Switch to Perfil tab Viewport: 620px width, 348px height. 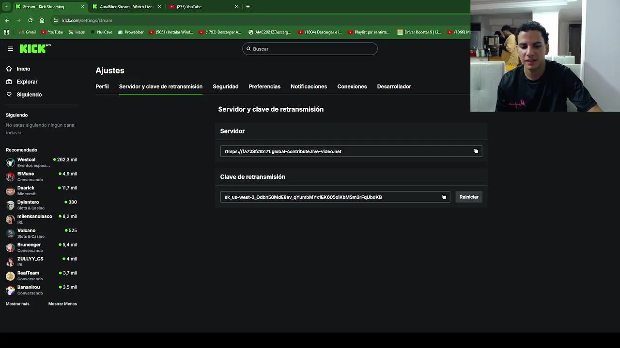tap(102, 87)
